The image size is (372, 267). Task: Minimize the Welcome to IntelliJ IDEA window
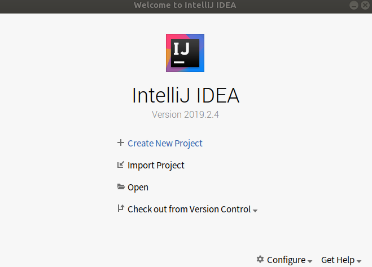[354, 5]
